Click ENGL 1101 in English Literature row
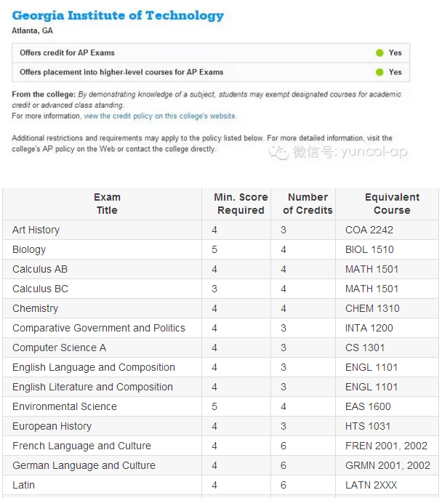 point(371,387)
